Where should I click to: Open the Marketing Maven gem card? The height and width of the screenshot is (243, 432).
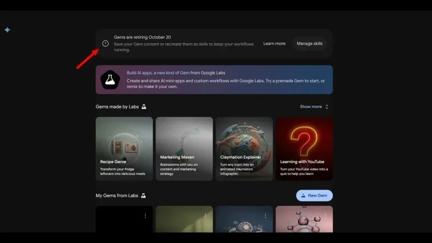click(184, 149)
